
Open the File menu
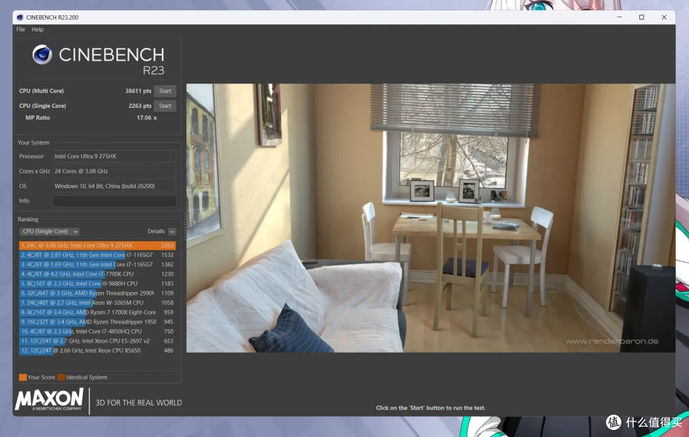click(x=20, y=29)
